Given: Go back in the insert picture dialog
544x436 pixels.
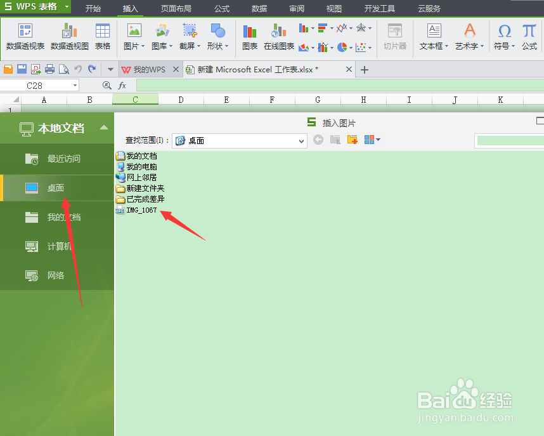Looking at the screenshot, I should [x=318, y=140].
